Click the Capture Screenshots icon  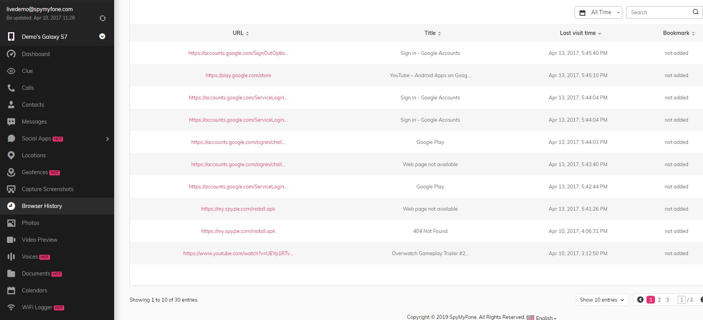click(x=11, y=189)
